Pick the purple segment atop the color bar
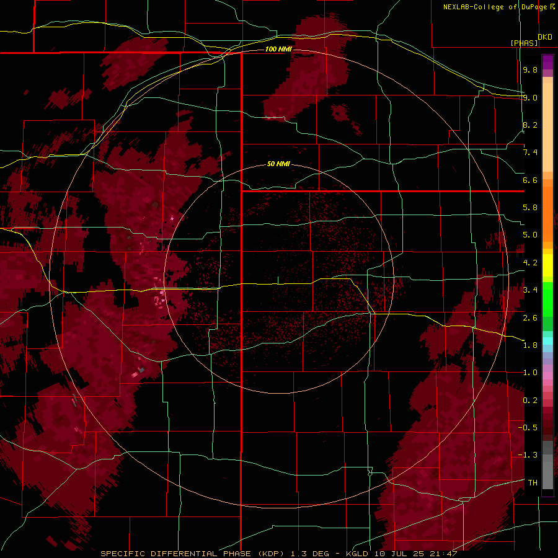Image resolution: width=558 pixels, height=558 pixels. tap(547, 62)
